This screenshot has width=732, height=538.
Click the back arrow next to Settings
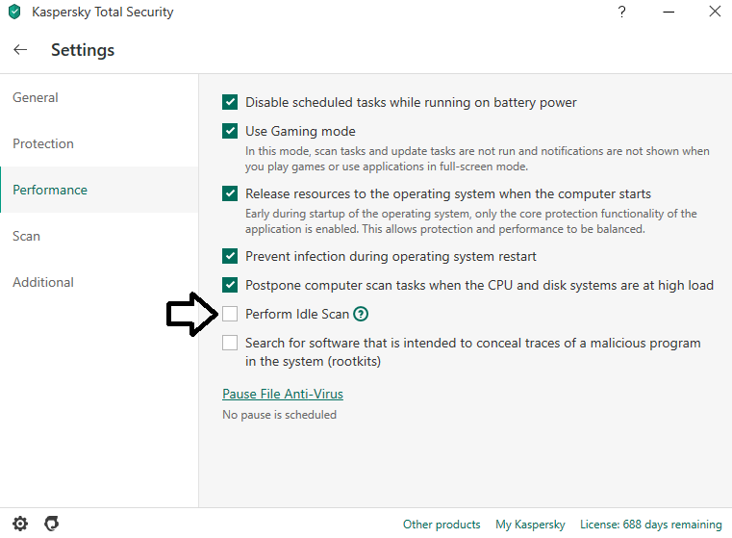click(20, 50)
